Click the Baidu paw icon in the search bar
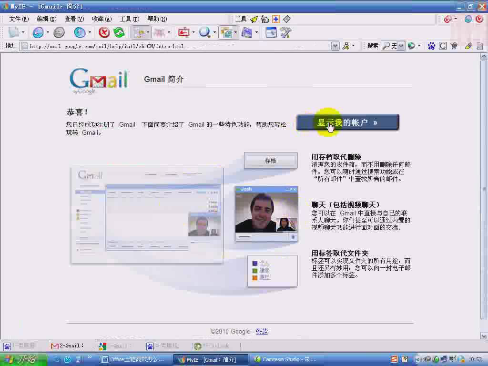Image resolution: width=488 pixels, height=366 pixels. 431,46
